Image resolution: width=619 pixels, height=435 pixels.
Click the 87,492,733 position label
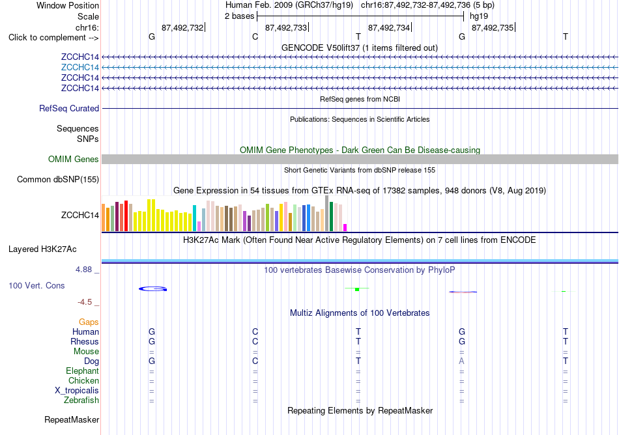pos(286,27)
